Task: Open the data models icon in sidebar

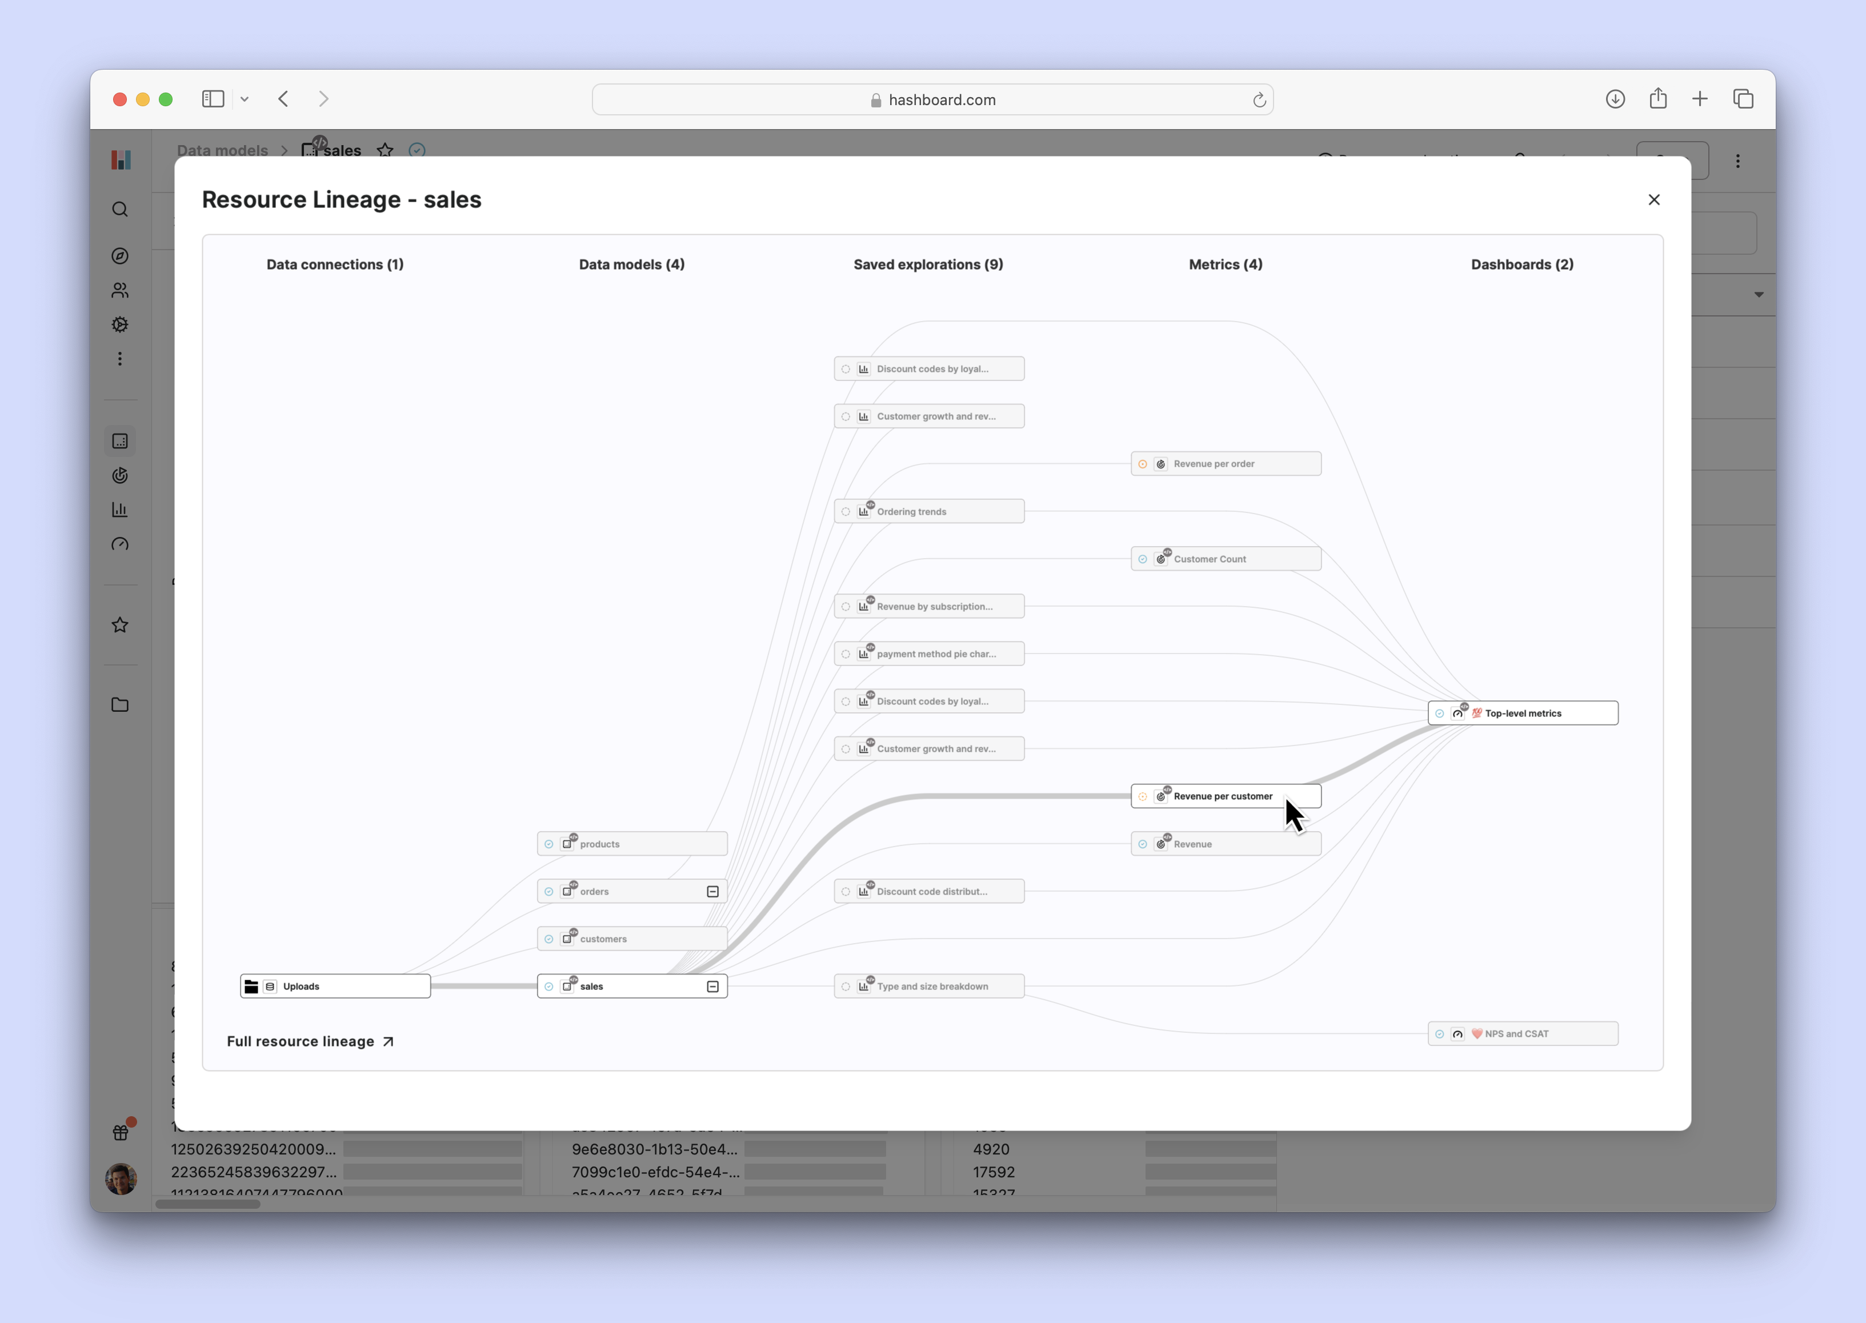Action: point(120,441)
